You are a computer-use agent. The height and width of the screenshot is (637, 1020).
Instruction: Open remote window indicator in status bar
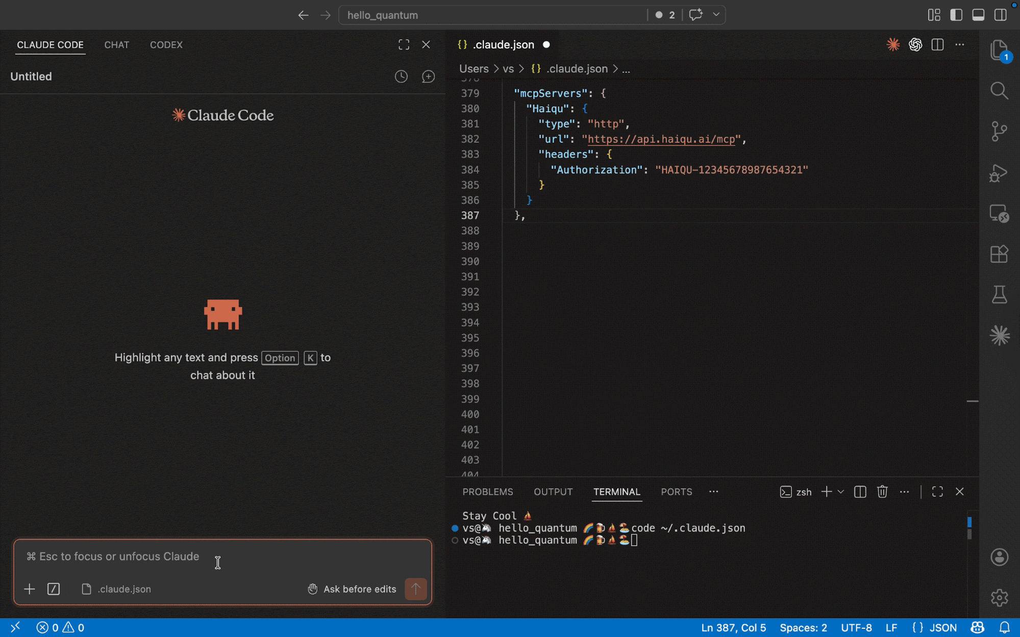(x=15, y=628)
